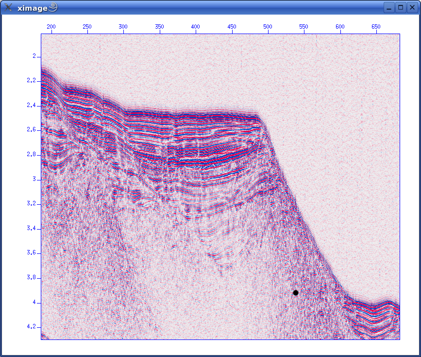Click the 3.6 label on the left axis
The image size is (421, 357).
coord(32,253)
